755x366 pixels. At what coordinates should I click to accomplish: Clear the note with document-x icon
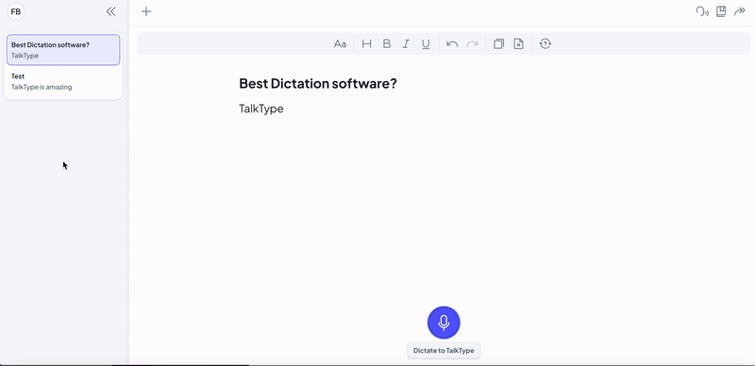point(518,43)
